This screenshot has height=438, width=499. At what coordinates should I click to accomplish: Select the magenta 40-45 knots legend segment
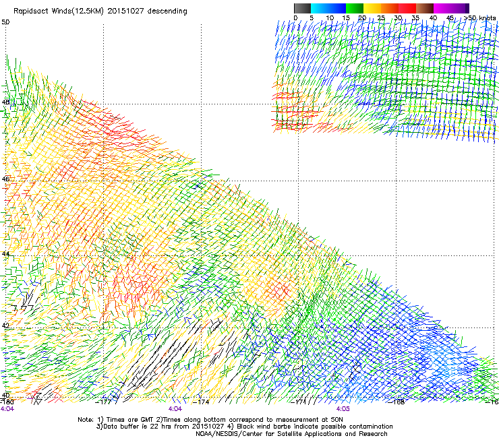click(442, 8)
